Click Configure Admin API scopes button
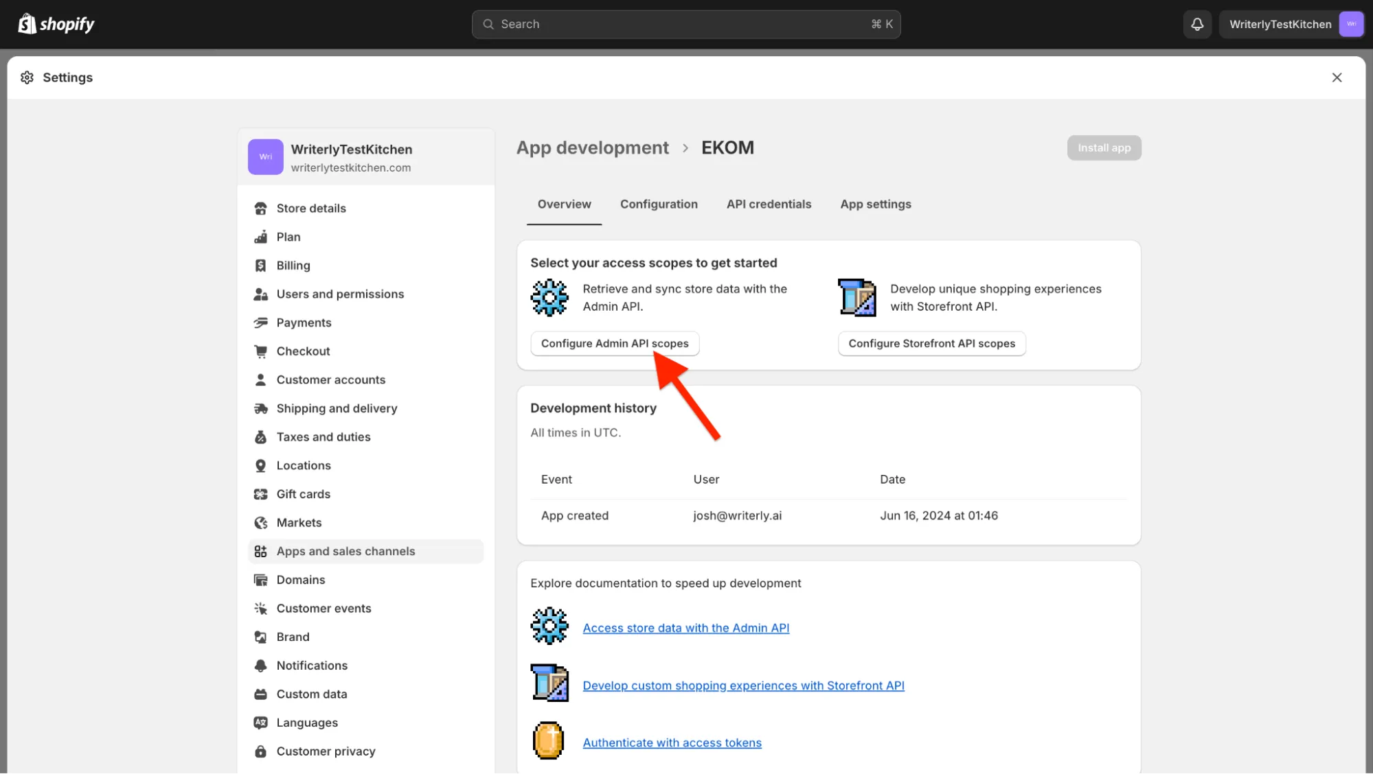1373x774 pixels. point(615,344)
